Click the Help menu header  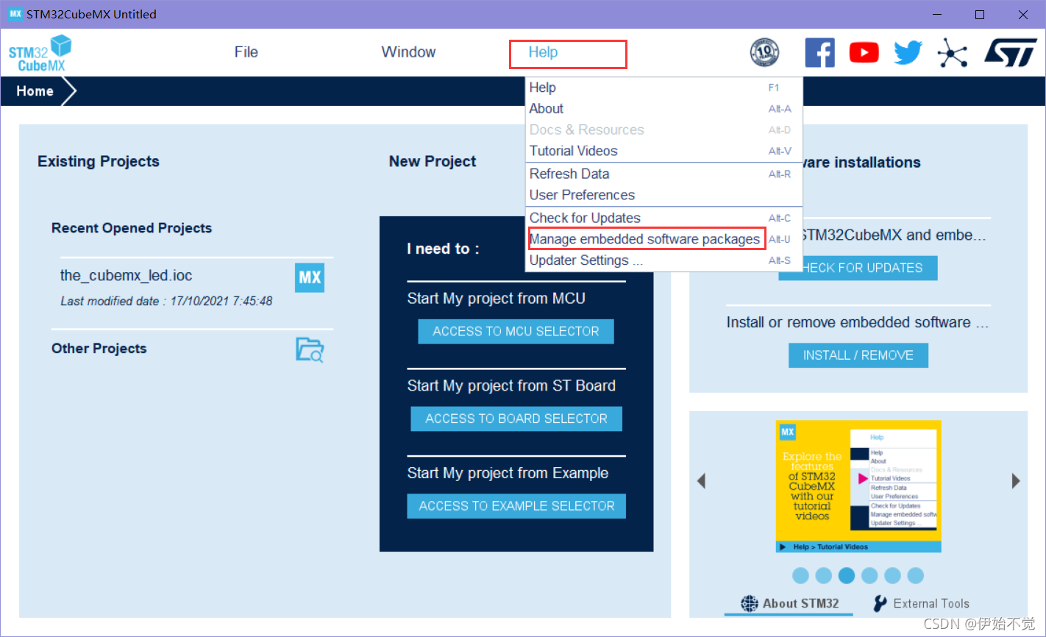tap(543, 52)
